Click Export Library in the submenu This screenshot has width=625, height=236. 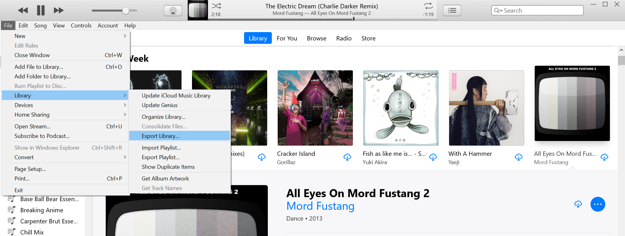click(x=180, y=136)
